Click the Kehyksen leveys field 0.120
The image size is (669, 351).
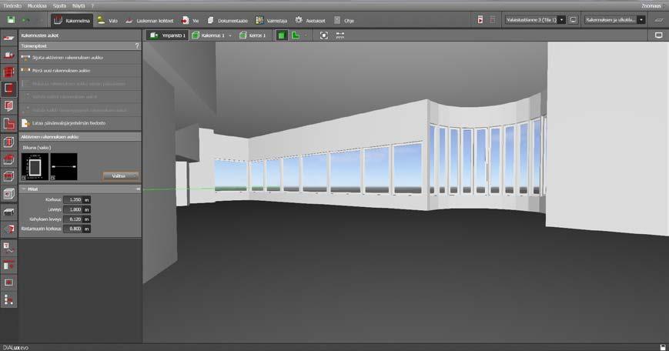tap(76, 219)
